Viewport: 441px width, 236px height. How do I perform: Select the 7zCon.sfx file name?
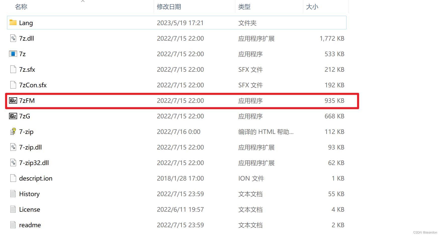click(x=33, y=85)
